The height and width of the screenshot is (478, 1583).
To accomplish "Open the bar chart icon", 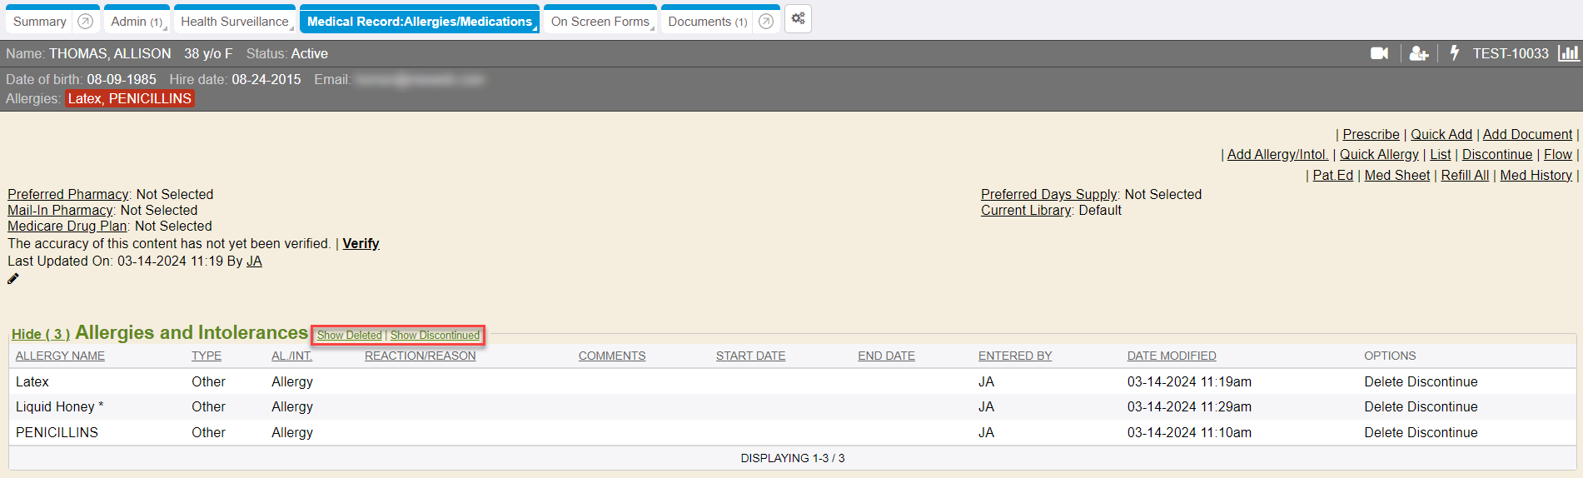I will 1568,53.
